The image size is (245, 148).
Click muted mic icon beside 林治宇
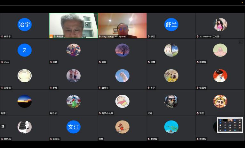pos(2,37)
